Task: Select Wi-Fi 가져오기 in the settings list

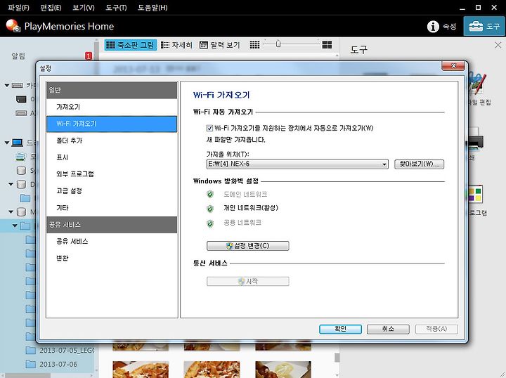Action: pos(112,124)
